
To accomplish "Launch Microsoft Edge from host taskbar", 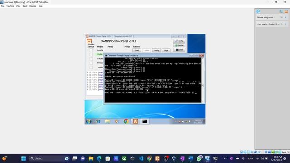I will coord(99,158).
